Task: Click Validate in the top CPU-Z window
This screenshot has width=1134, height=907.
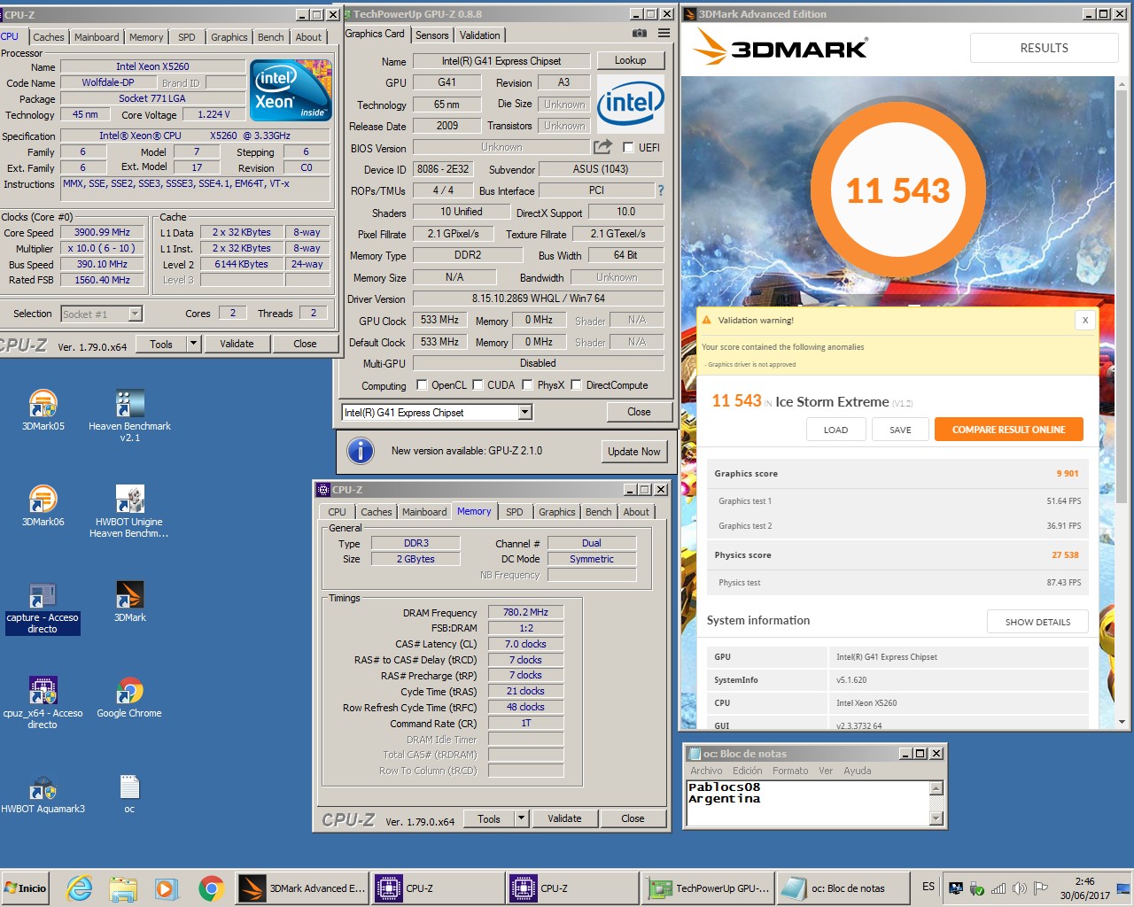Action: click(x=237, y=344)
